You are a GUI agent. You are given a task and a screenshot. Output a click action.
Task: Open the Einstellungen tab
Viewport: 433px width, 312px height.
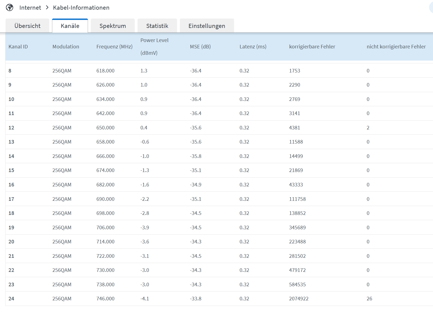pyautogui.click(x=207, y=26)
